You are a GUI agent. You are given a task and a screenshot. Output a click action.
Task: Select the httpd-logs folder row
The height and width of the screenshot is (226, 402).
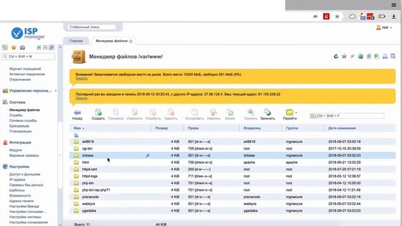pyautogui.click(x=232, y=176)
